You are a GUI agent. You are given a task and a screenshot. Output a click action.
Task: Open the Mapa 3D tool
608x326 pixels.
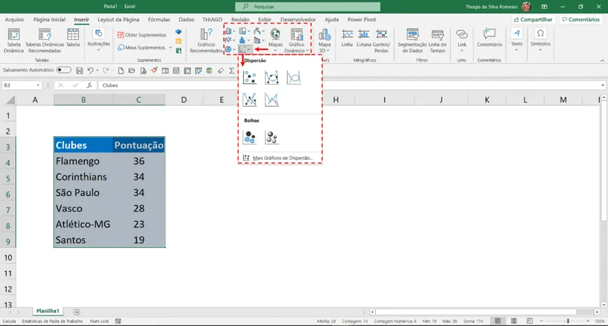click(x=325, y=40)
